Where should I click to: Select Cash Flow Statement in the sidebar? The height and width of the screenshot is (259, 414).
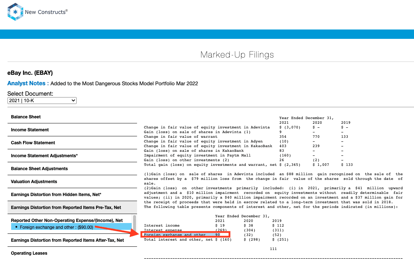click(72, 142)
